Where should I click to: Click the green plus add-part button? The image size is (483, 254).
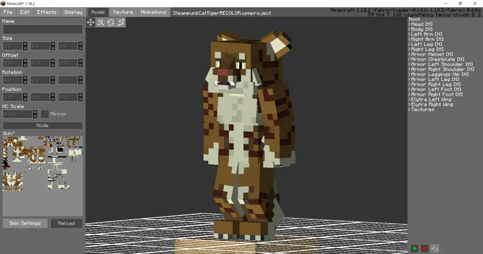click(414, 249)
